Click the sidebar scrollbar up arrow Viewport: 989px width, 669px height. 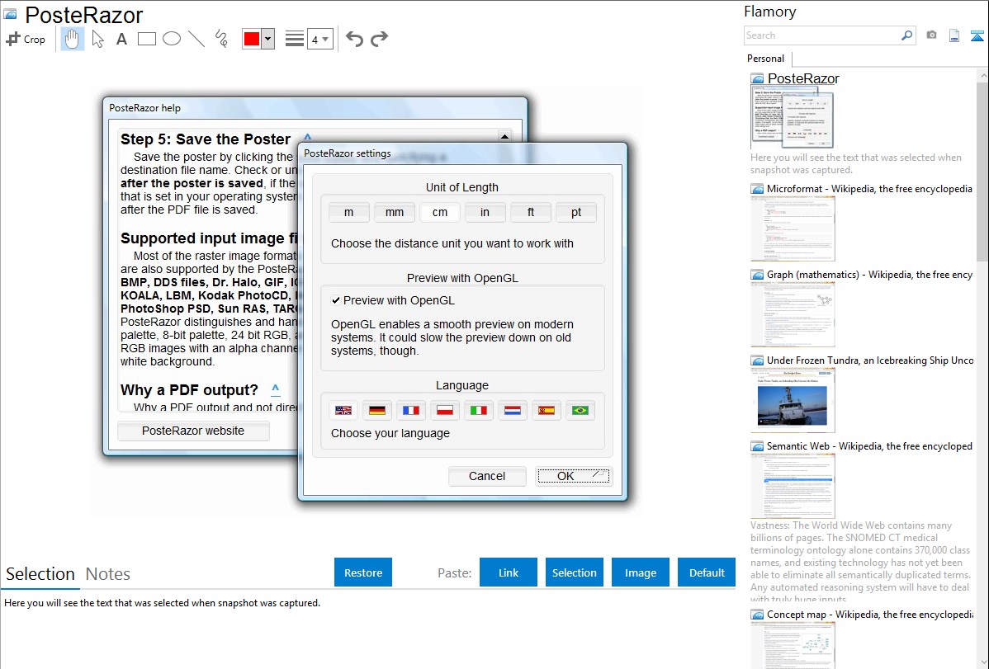click(982, 75)
